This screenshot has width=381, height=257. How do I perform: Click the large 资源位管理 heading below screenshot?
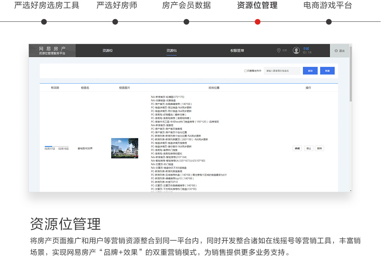(65, 224)
